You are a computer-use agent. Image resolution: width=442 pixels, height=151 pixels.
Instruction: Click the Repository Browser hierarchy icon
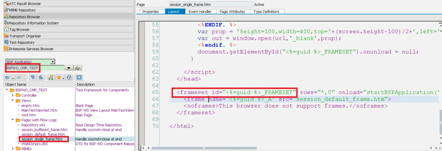6,17
